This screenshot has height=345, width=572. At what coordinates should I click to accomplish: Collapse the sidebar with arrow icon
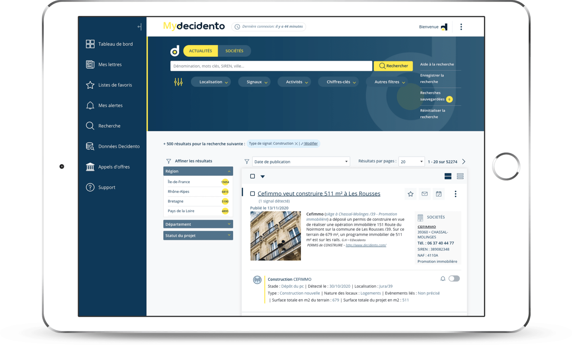140,27
